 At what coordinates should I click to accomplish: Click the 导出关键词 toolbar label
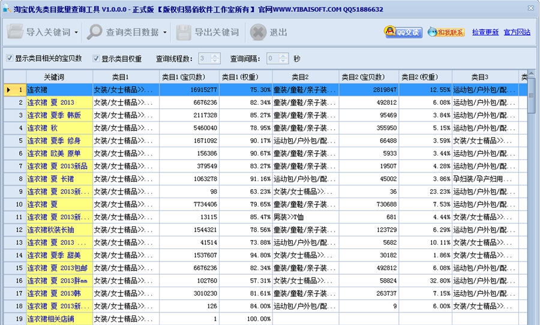coord(217,32)
